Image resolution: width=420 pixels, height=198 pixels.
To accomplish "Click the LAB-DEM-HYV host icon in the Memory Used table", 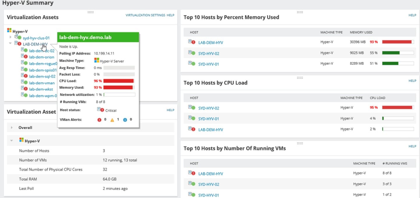I will point(191,42).
